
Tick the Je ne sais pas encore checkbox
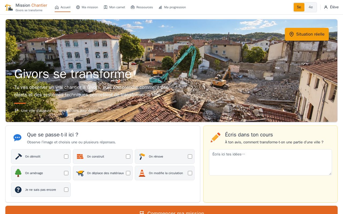click(x=66, y=190)
